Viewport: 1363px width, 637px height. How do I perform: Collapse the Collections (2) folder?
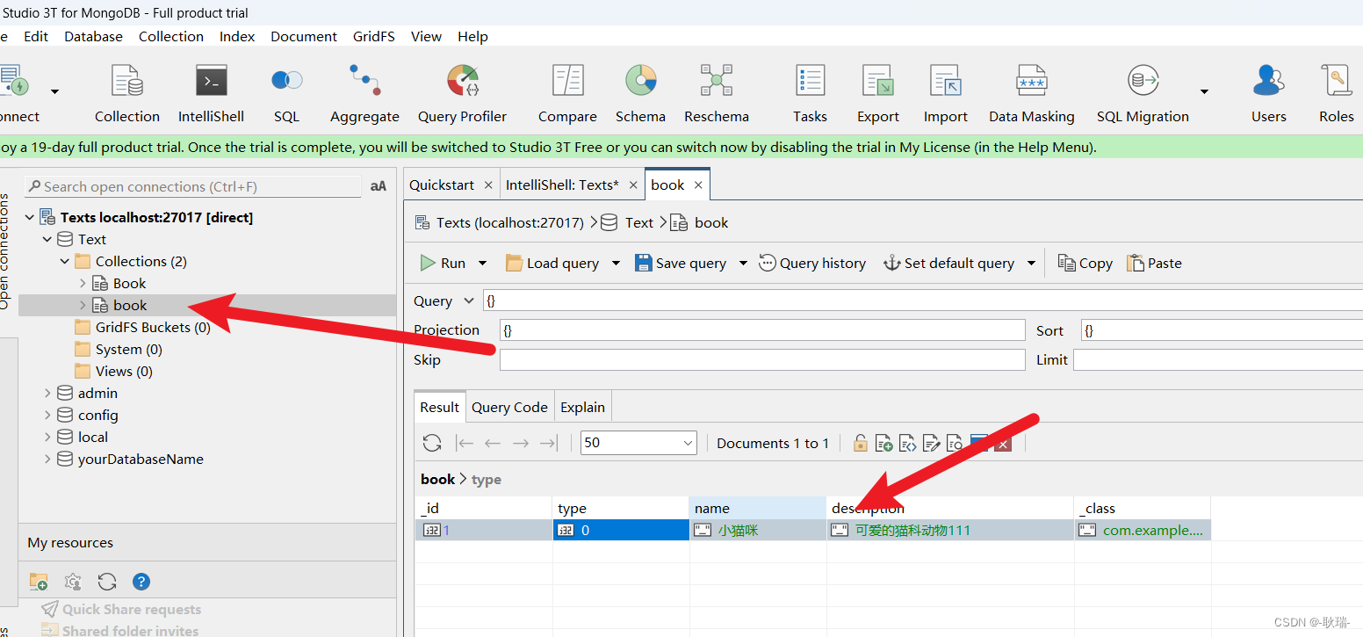[x=65, y=261]
